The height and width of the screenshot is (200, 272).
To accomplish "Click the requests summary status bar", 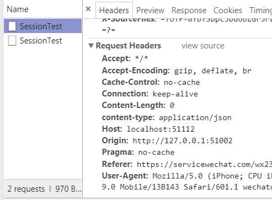I will [x=44, y=189].
